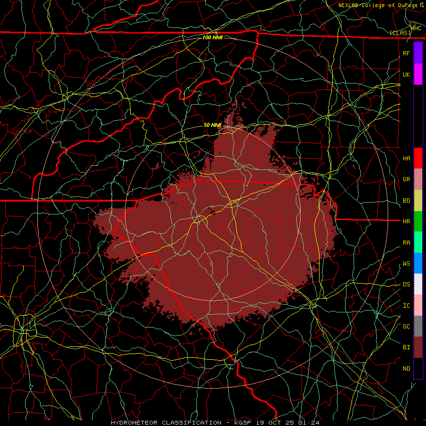Click the [CLAS] label text
426x426 pixels.
(x=400, y=33)
